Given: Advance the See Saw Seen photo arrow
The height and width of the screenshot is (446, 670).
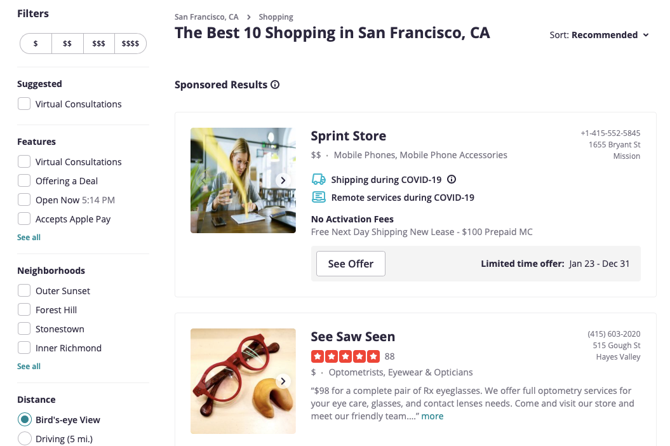Looking at the screenshot, I should [x=283, y=381].
